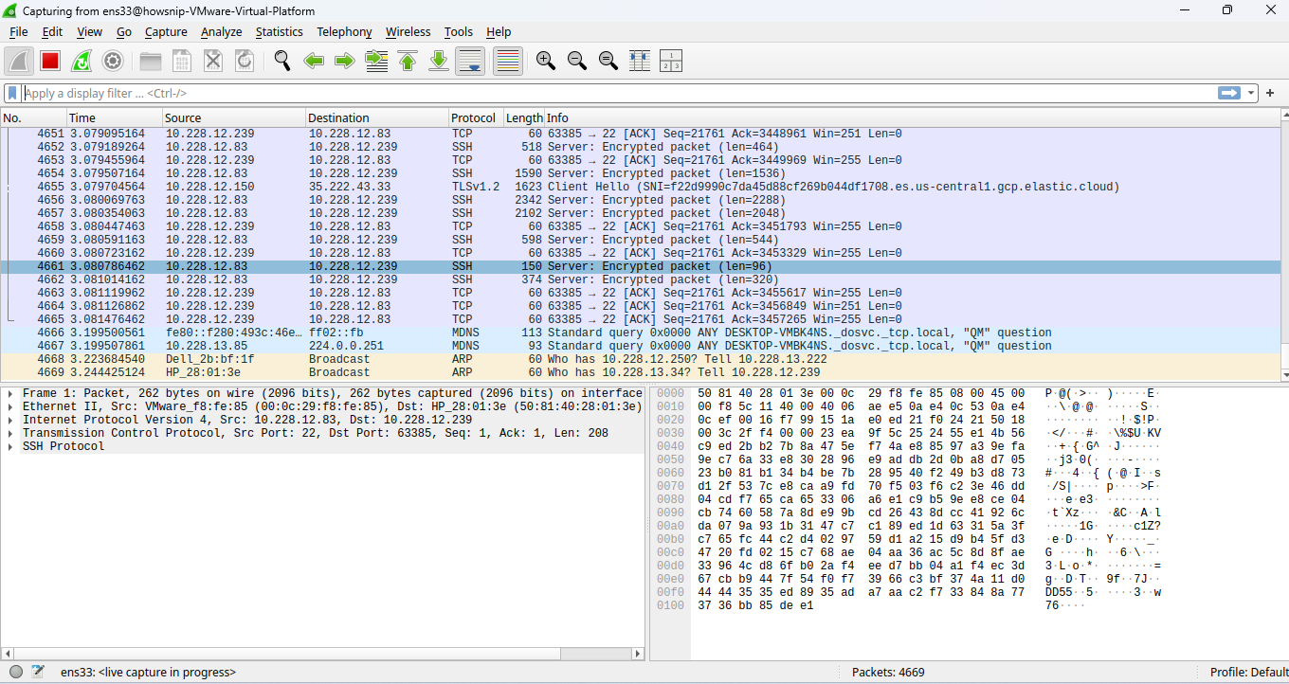This screenshot has width=1289, height=684.
Task: Go back in packet history
Action: 314,62
